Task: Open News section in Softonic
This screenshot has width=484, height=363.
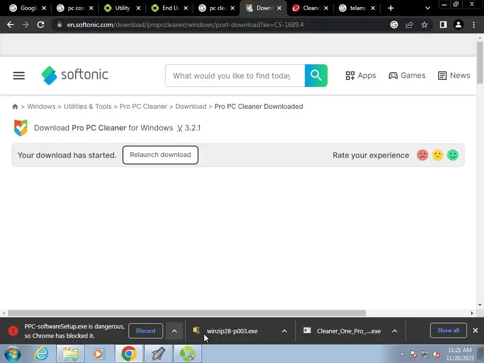Action: 454,76
